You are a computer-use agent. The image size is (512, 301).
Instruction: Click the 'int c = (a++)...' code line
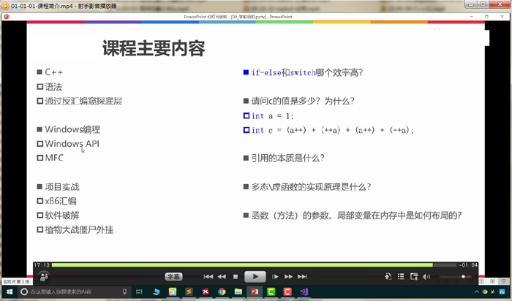pos(332,130)
